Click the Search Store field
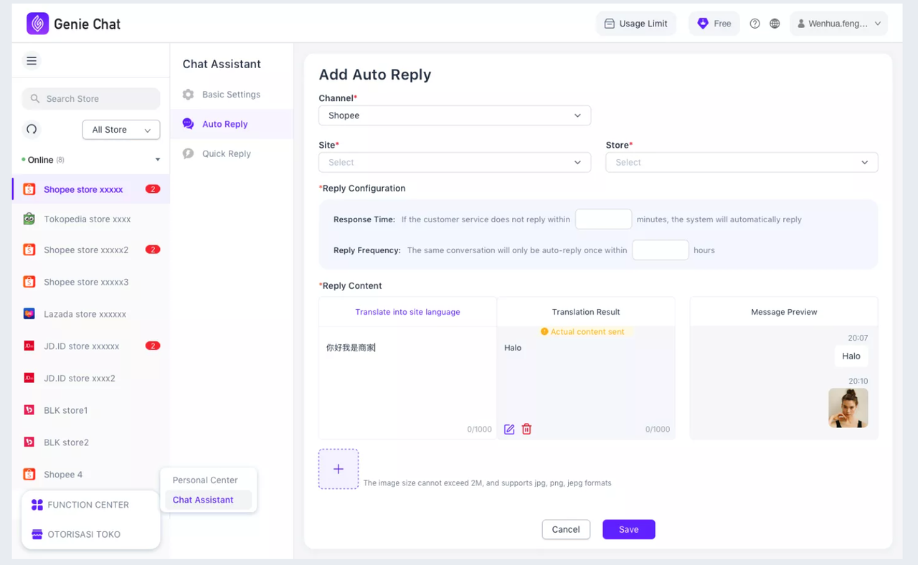Screen dimensions: 918x565 (x=91, y=99)
